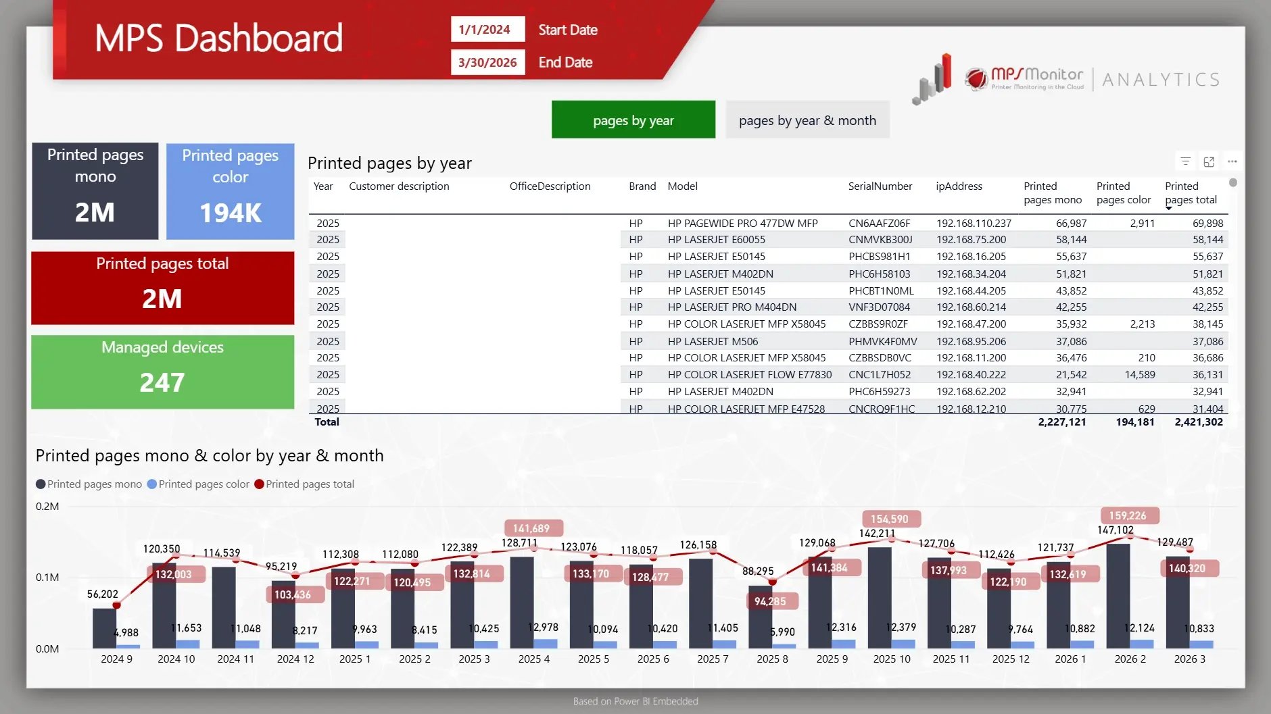Image resolution: width=1271 pixels, height=714 pixels.
Task: Click the Managed devices 247 card
Action: 162,372
